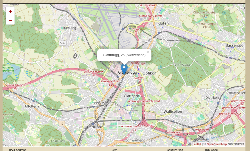Zoom in on the map
Viewport: 250px width, 151px height.
[x=10, y=12]
